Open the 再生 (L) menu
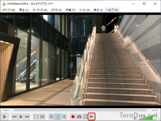This screenshot has height=121, width=161. coord(24,10)
